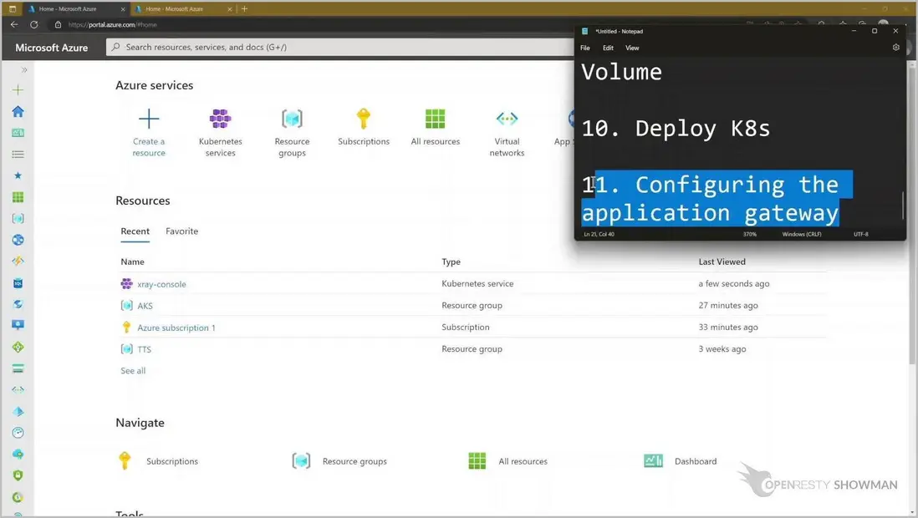Open All resources under Navigate section
The width and height of the screenshot is (918, 518).
(507, 461)
